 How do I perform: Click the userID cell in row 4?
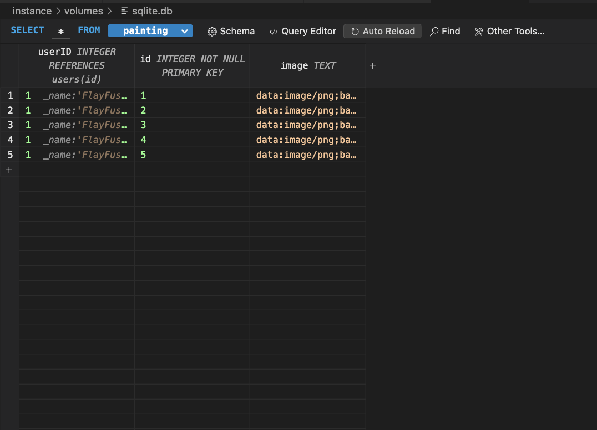click(x=77, y=140)
